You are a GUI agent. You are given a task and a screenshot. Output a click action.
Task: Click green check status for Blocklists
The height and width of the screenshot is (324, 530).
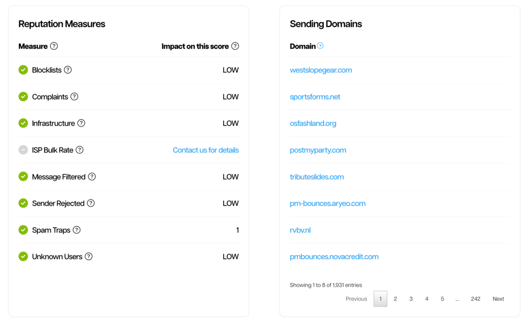point(23,70)
